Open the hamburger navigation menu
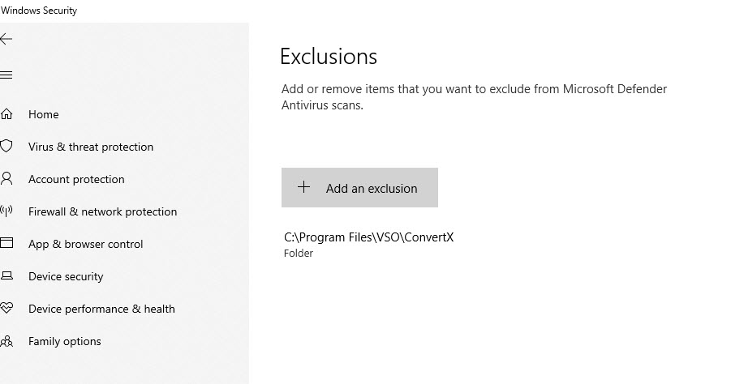The height and width of the screenshot is (384, 731). tap(6, 75)
